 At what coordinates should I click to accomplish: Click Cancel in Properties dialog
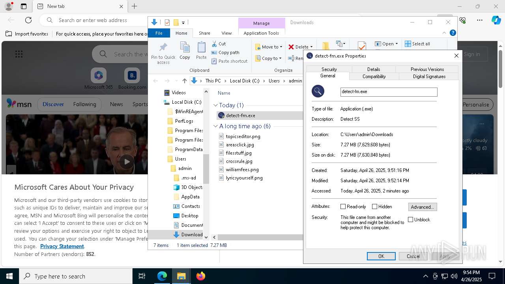tap(413, 256)
